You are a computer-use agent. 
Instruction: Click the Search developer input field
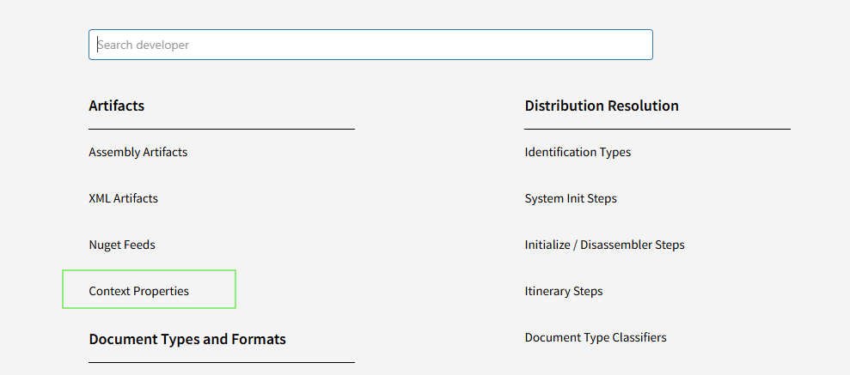(x=370, y=45)
